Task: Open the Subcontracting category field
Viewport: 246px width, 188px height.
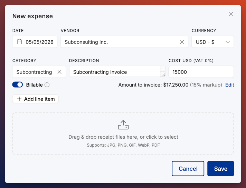Action: click(x=39, y=72)
